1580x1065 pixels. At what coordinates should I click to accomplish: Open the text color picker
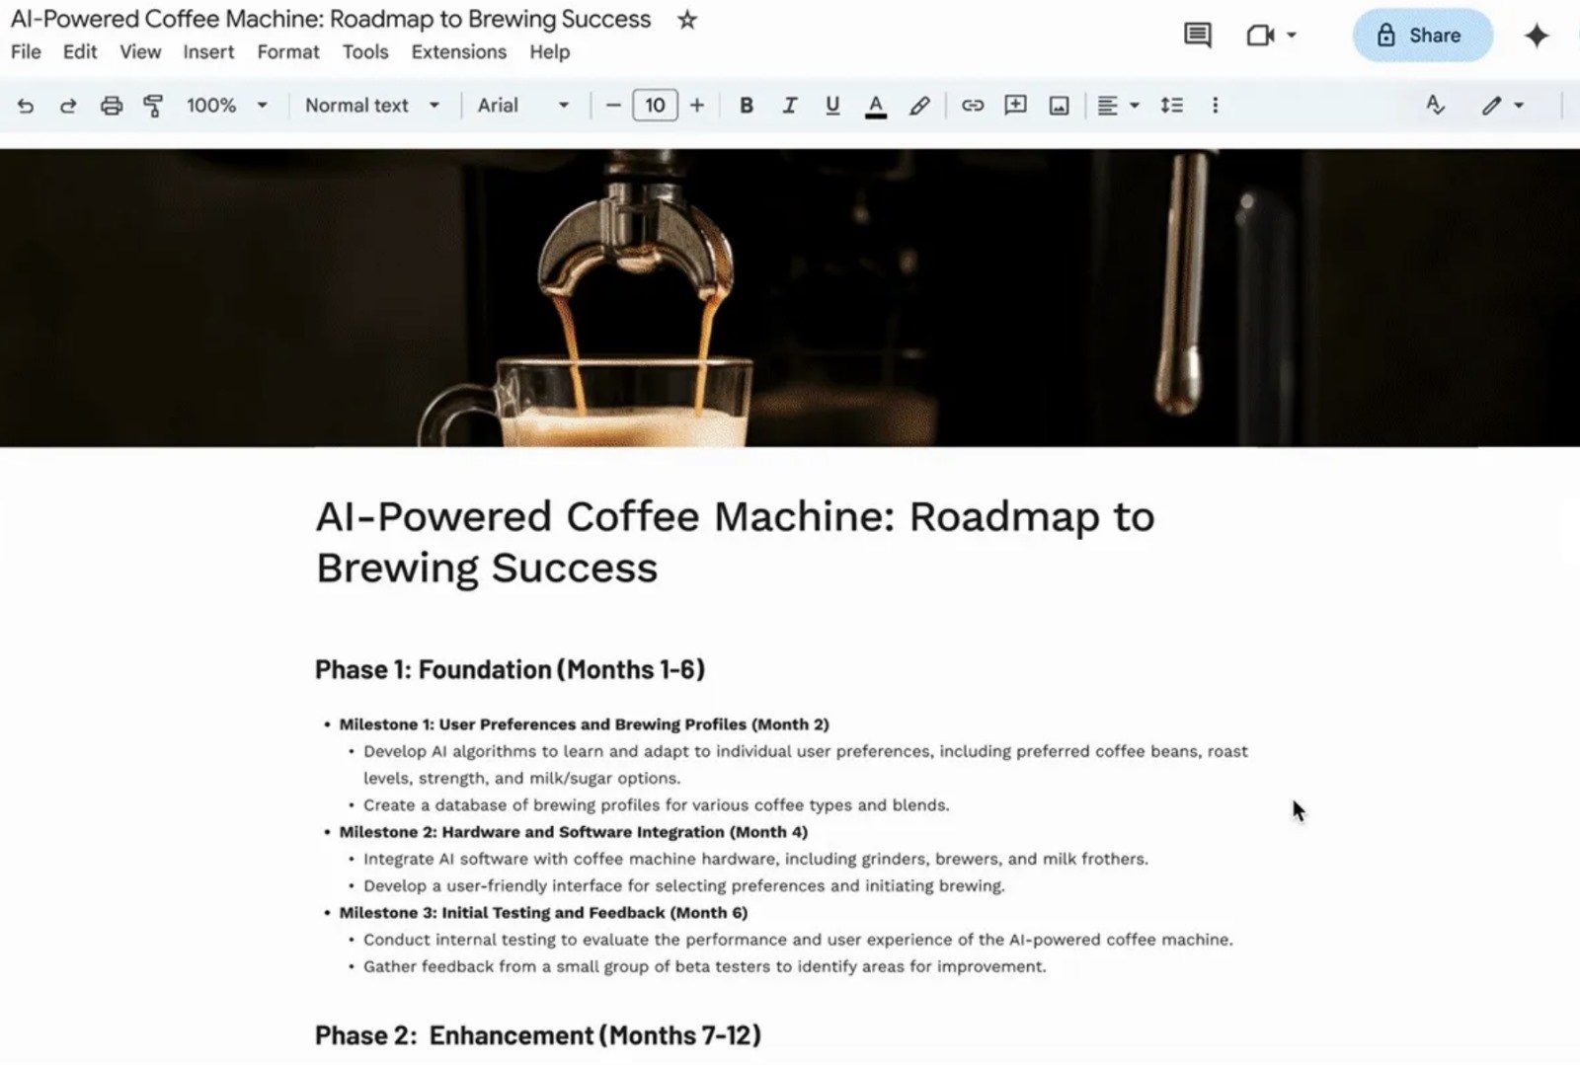coord(875,106)
